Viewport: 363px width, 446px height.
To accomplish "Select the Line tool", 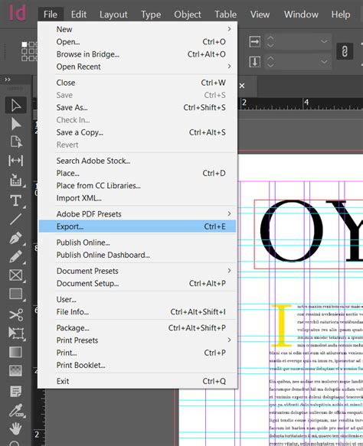I will tap(15, 219).
